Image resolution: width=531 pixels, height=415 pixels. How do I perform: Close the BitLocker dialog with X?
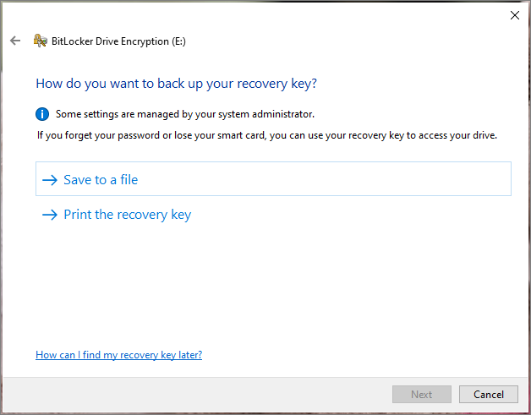[515, 15]
